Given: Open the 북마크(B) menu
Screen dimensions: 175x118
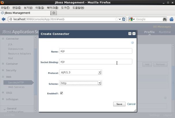Looking at the screenshot, I should coord(53,8).
